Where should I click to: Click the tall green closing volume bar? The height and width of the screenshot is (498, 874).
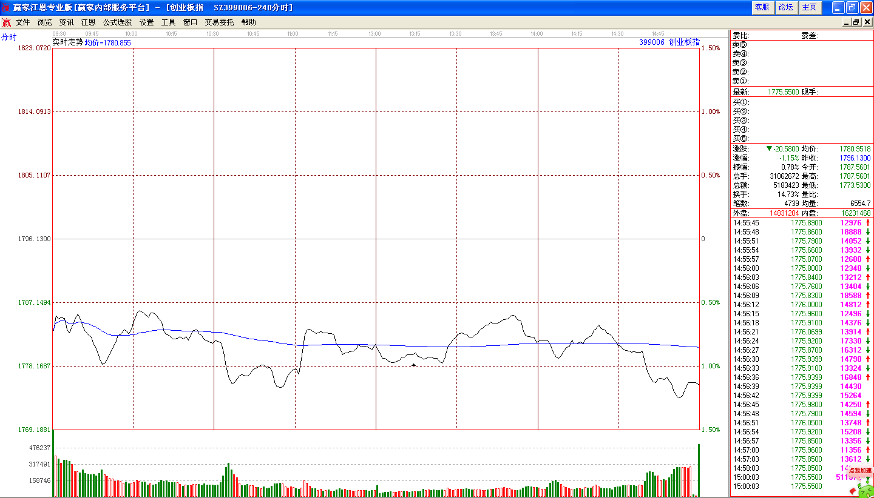699,470
